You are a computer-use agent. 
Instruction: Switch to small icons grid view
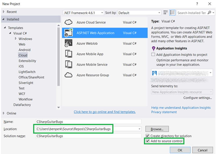click(x=165, y=13)
